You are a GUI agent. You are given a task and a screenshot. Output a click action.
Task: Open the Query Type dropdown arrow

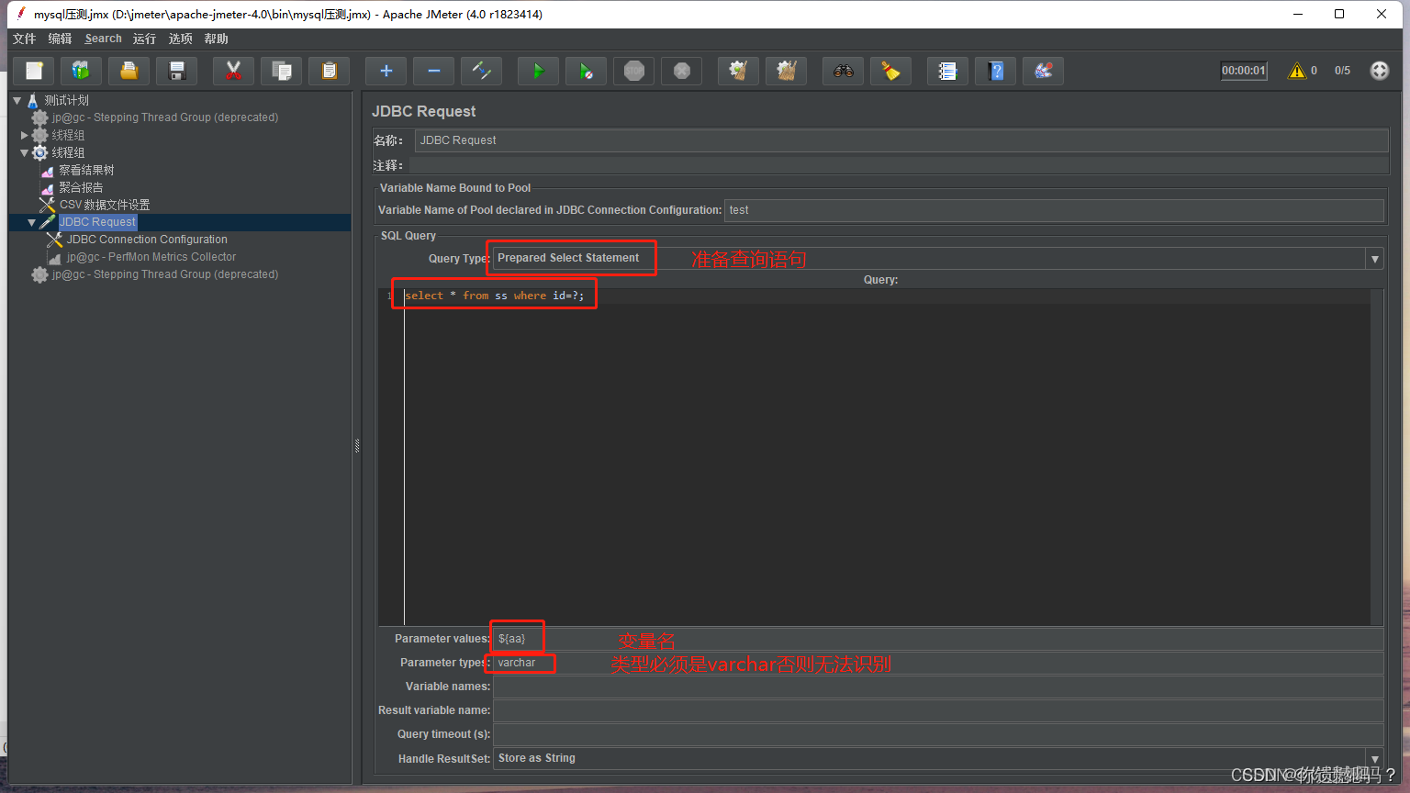pos(1374,259)
